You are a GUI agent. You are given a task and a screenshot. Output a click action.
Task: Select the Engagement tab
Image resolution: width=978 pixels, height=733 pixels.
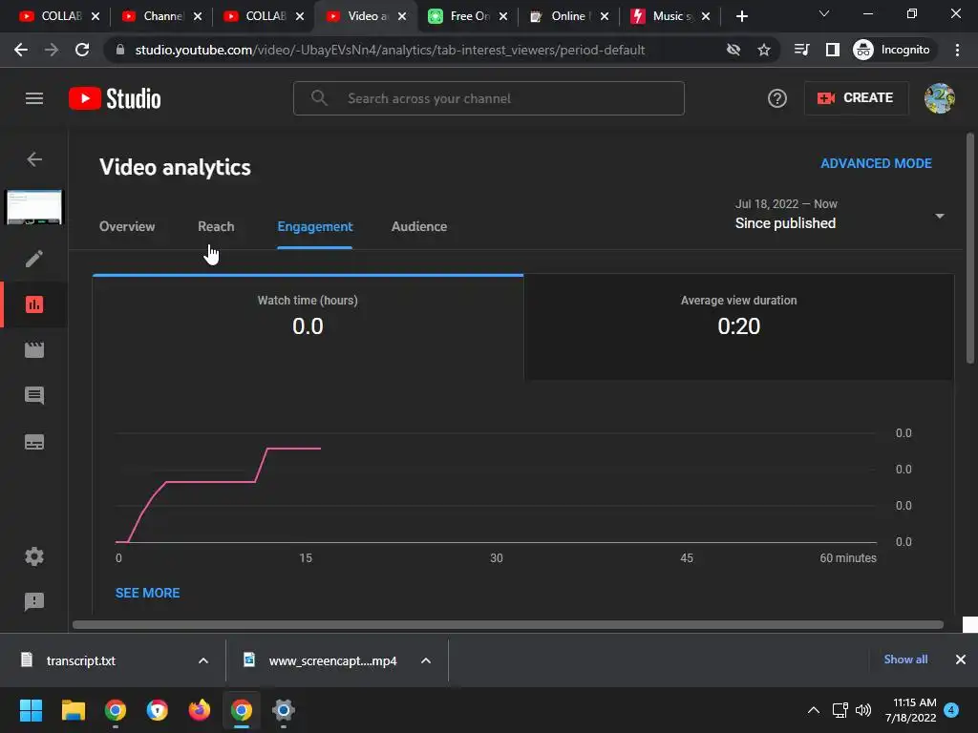tap(315, 227)
